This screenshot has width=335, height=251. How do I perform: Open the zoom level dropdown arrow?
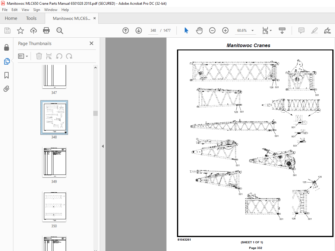252,31
